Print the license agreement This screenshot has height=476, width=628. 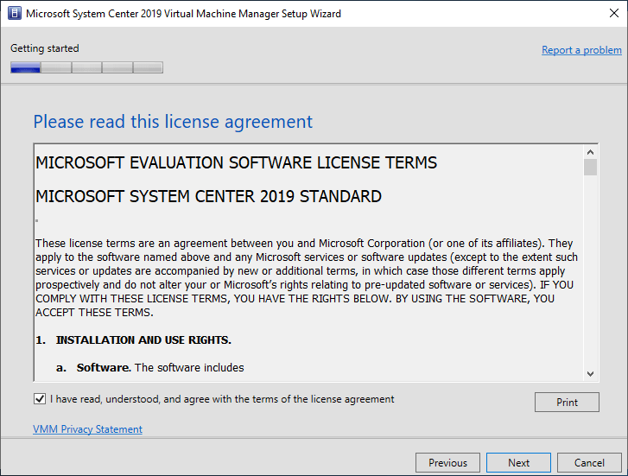[567, 403]
